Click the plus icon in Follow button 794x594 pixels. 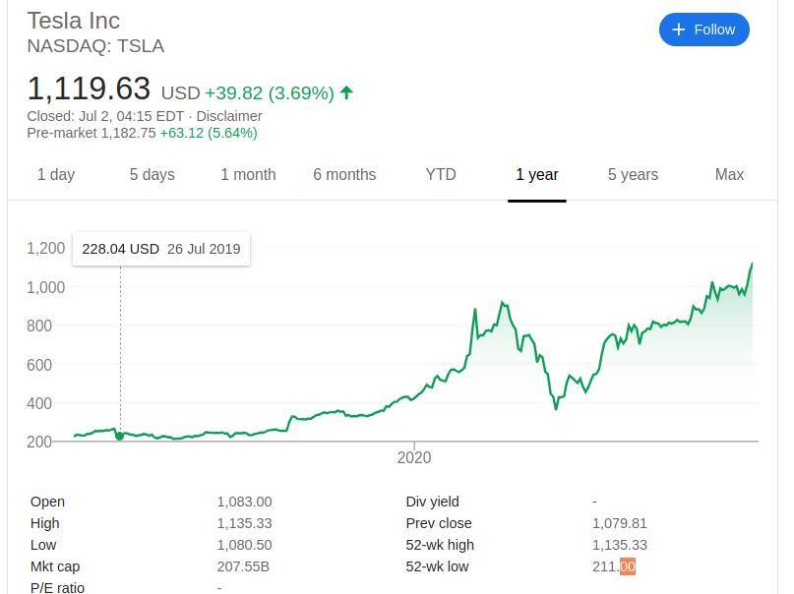pyautogui.click(x=678, y=30)
